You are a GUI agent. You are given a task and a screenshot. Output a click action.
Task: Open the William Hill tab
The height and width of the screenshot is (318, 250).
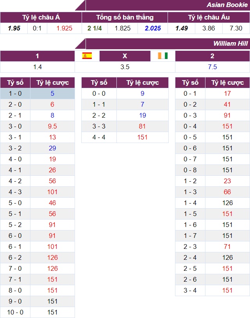(x=230, y=43)
